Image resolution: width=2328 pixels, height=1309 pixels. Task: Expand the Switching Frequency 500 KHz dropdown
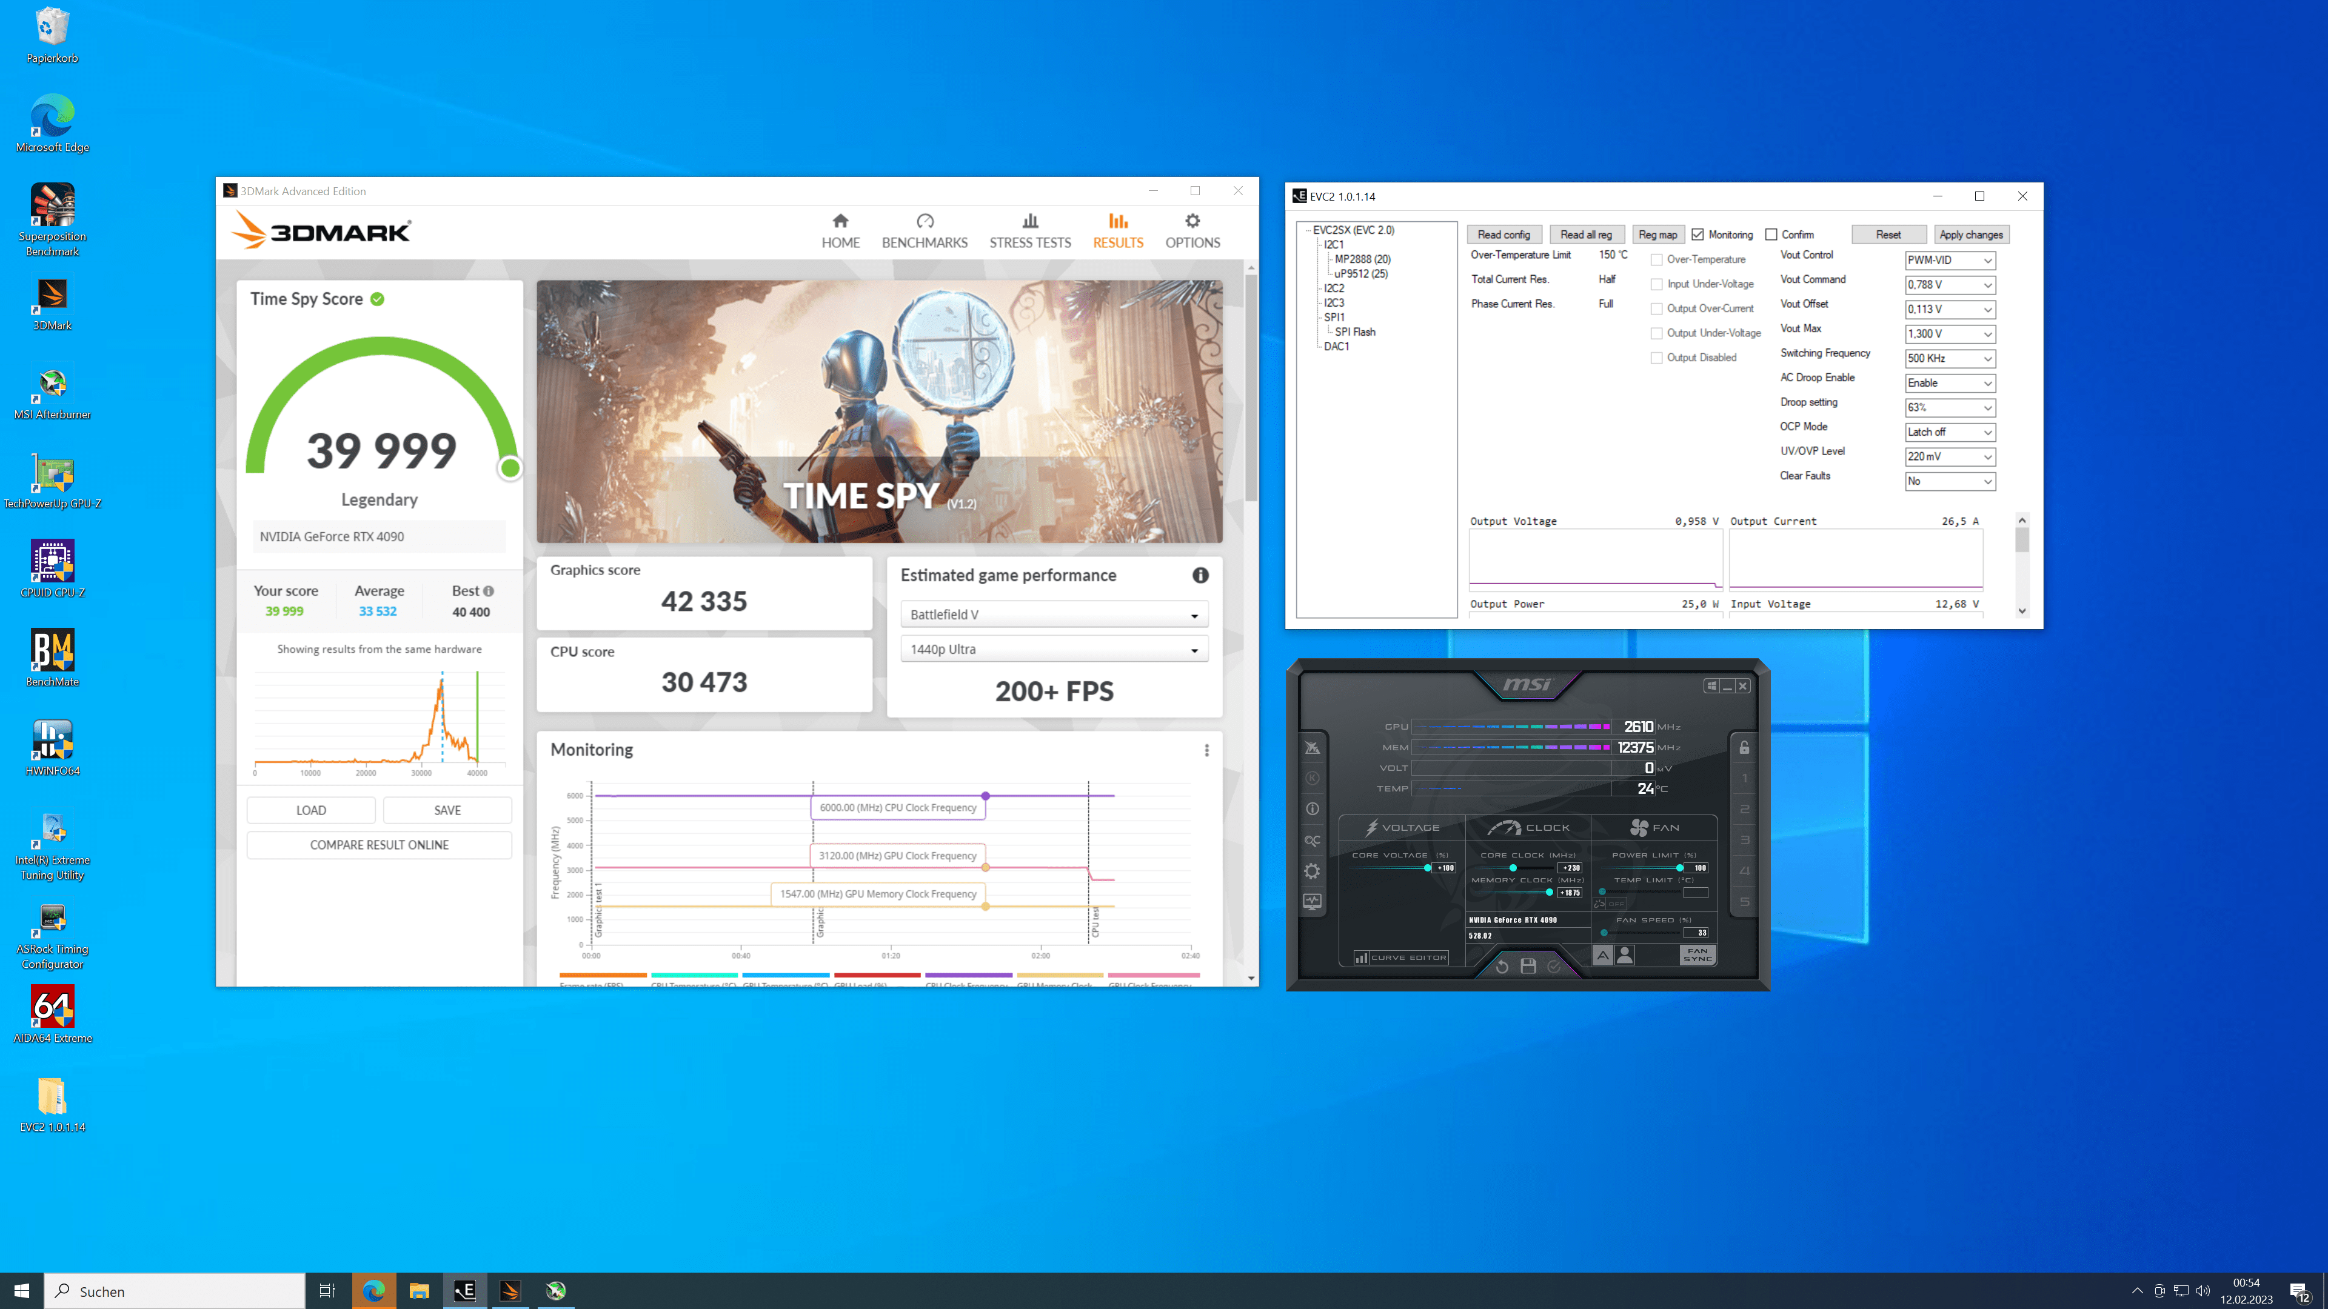point(1949,359)
